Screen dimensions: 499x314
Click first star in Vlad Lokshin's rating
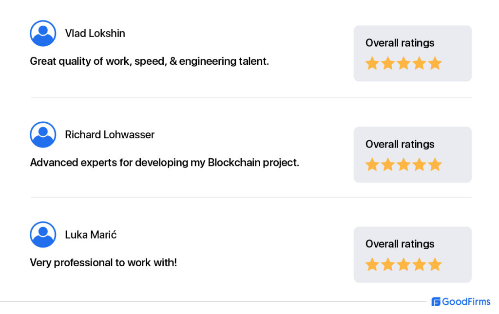tap(372, 63)
